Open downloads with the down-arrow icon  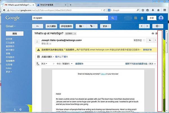153,10
